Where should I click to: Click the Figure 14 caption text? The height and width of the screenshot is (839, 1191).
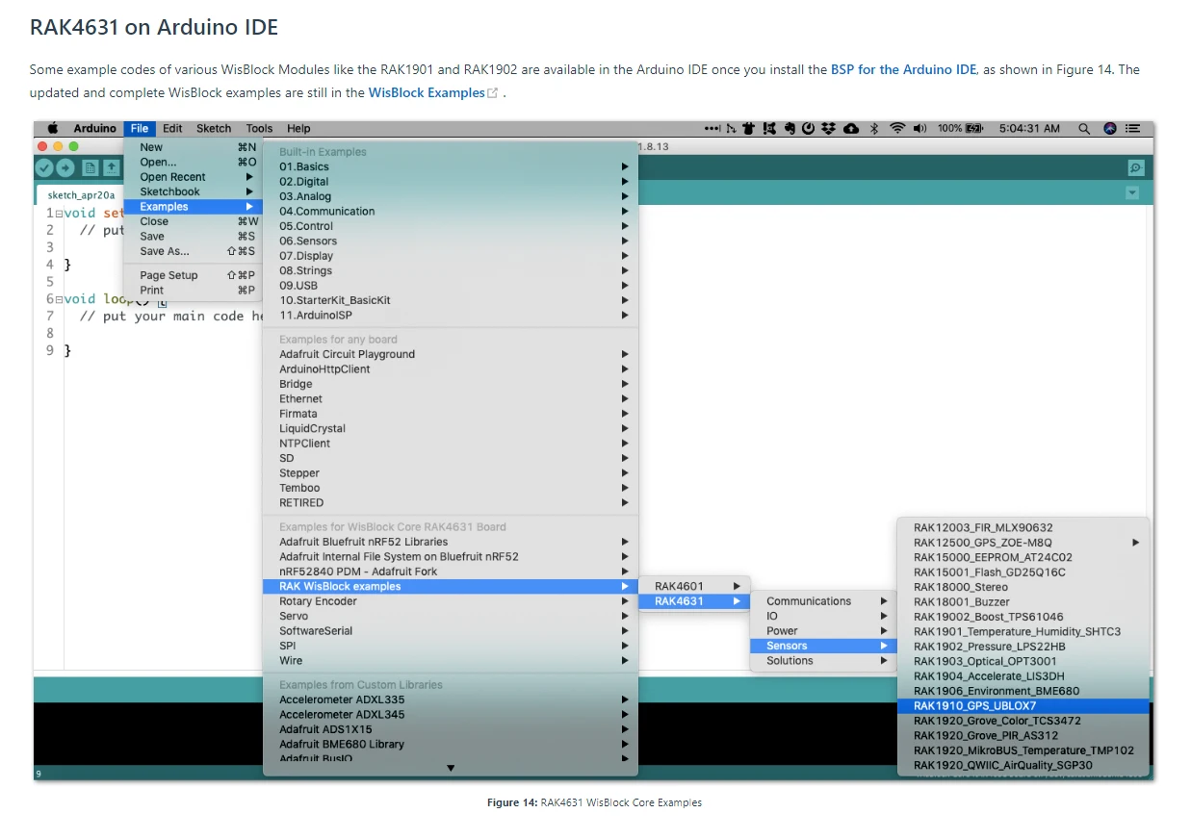594,802
